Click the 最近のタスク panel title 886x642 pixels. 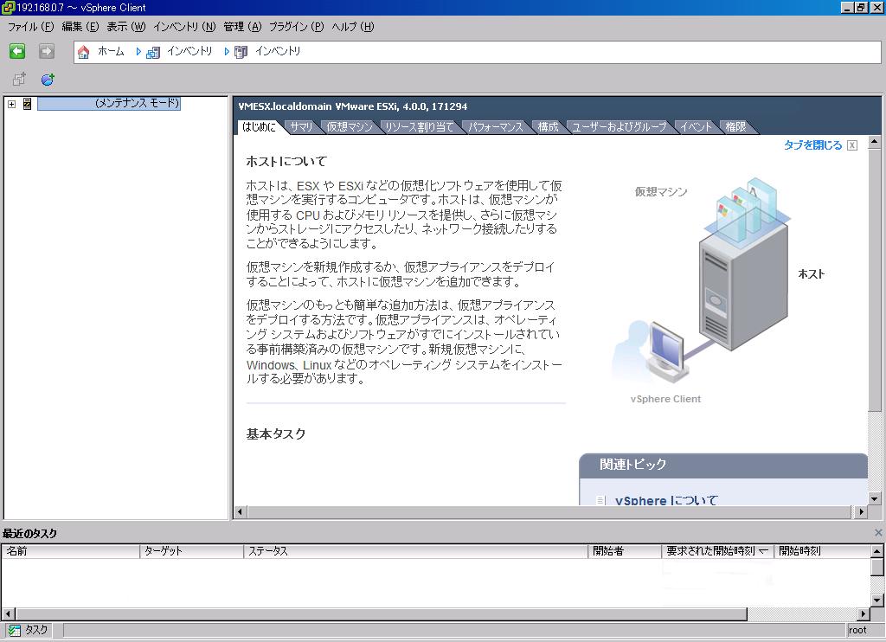(30, 533)
